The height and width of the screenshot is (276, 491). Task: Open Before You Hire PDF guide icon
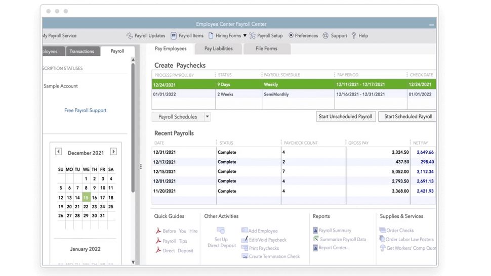[158, 231]
